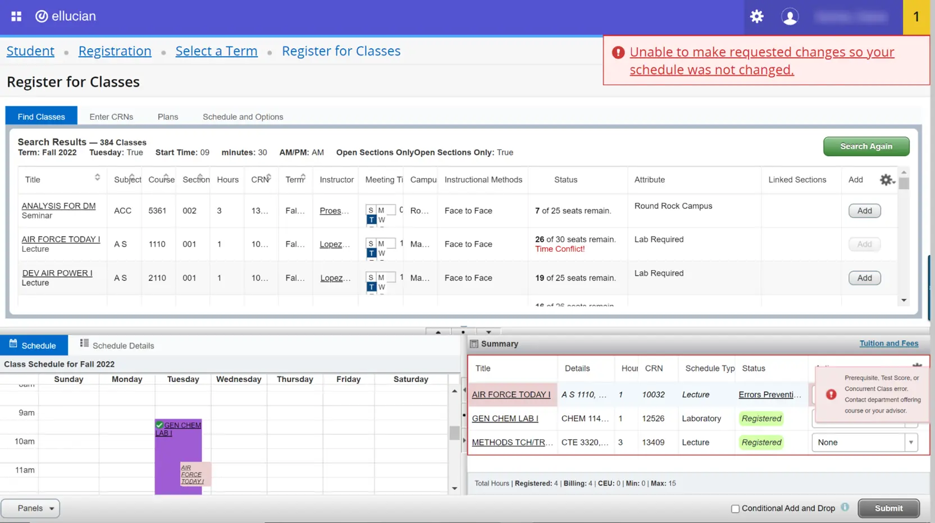This screenshot has width=935, height=523.
Task: Select the Schedule tab in lower panel
Action: (34, 345)
